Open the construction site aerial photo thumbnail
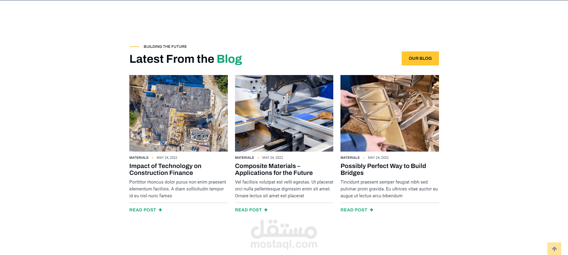Image resolution: width=568 pixels, height=255 pixels. 179,113
